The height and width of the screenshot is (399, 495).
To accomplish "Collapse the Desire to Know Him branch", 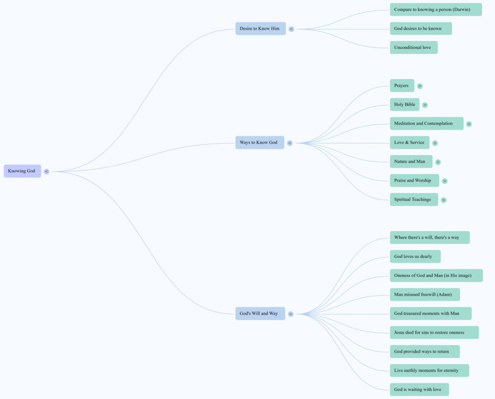I will click(x=291, y=29).
